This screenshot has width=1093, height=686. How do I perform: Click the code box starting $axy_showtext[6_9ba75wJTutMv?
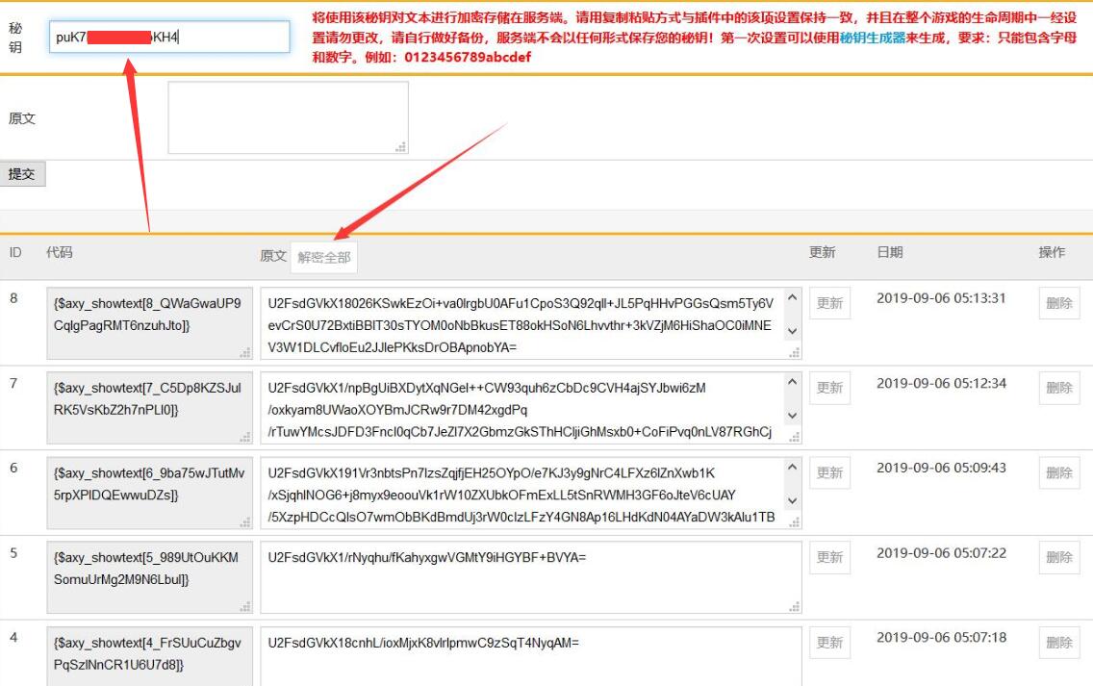(x=150, y=493)
